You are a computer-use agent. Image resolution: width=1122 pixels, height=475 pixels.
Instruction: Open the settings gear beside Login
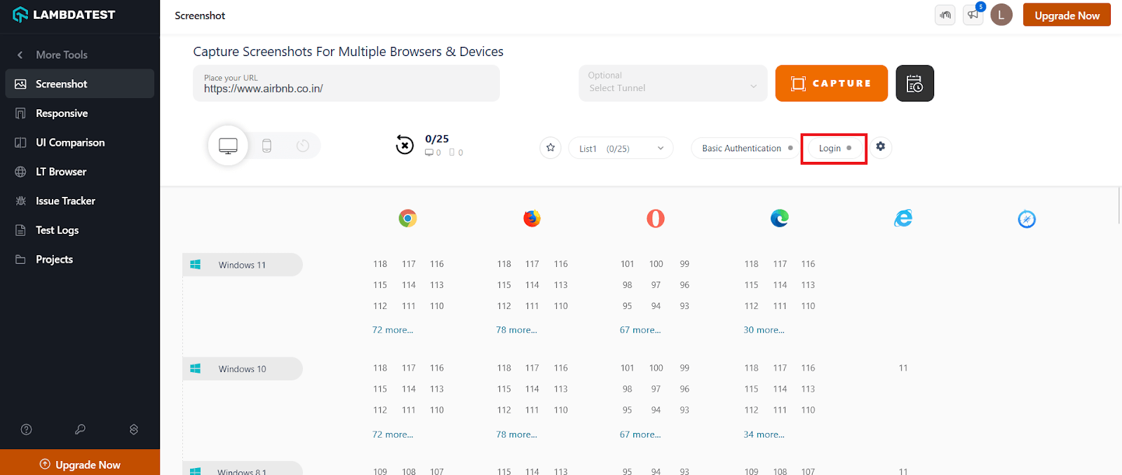tap(881, 147)
